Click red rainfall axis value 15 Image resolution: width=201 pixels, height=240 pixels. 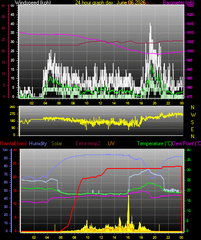click(x=14, y=191)
